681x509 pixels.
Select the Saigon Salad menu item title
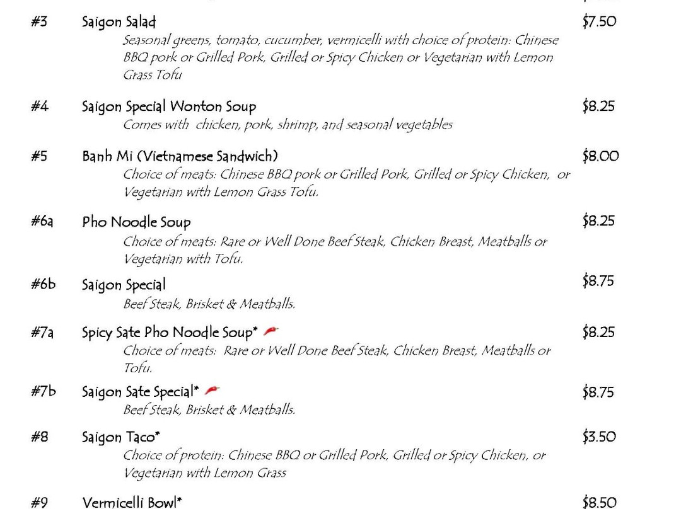coord(119,22)
